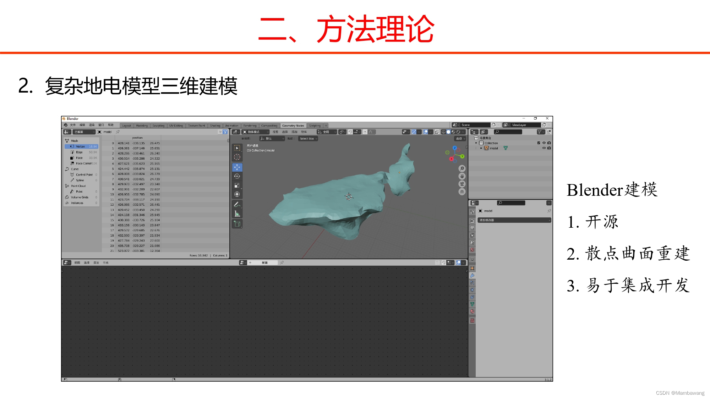Open the 文件 file menu
This screenshot has height=399, width=710.
(73, 125)
